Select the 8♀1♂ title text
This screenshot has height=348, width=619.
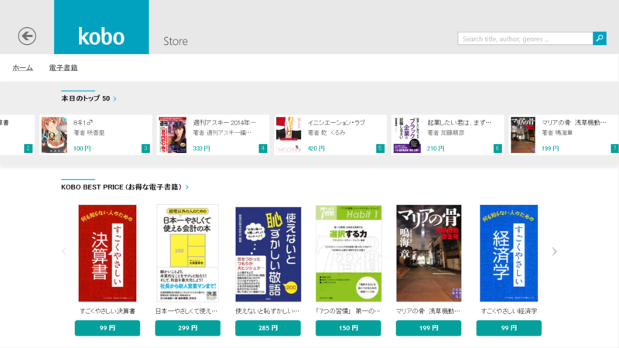(83, 123)
